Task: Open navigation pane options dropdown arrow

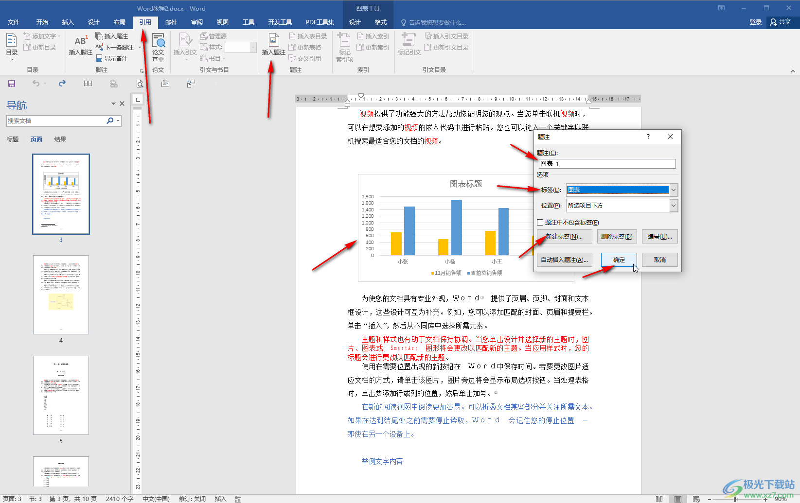Action: (x=113, y=104)
